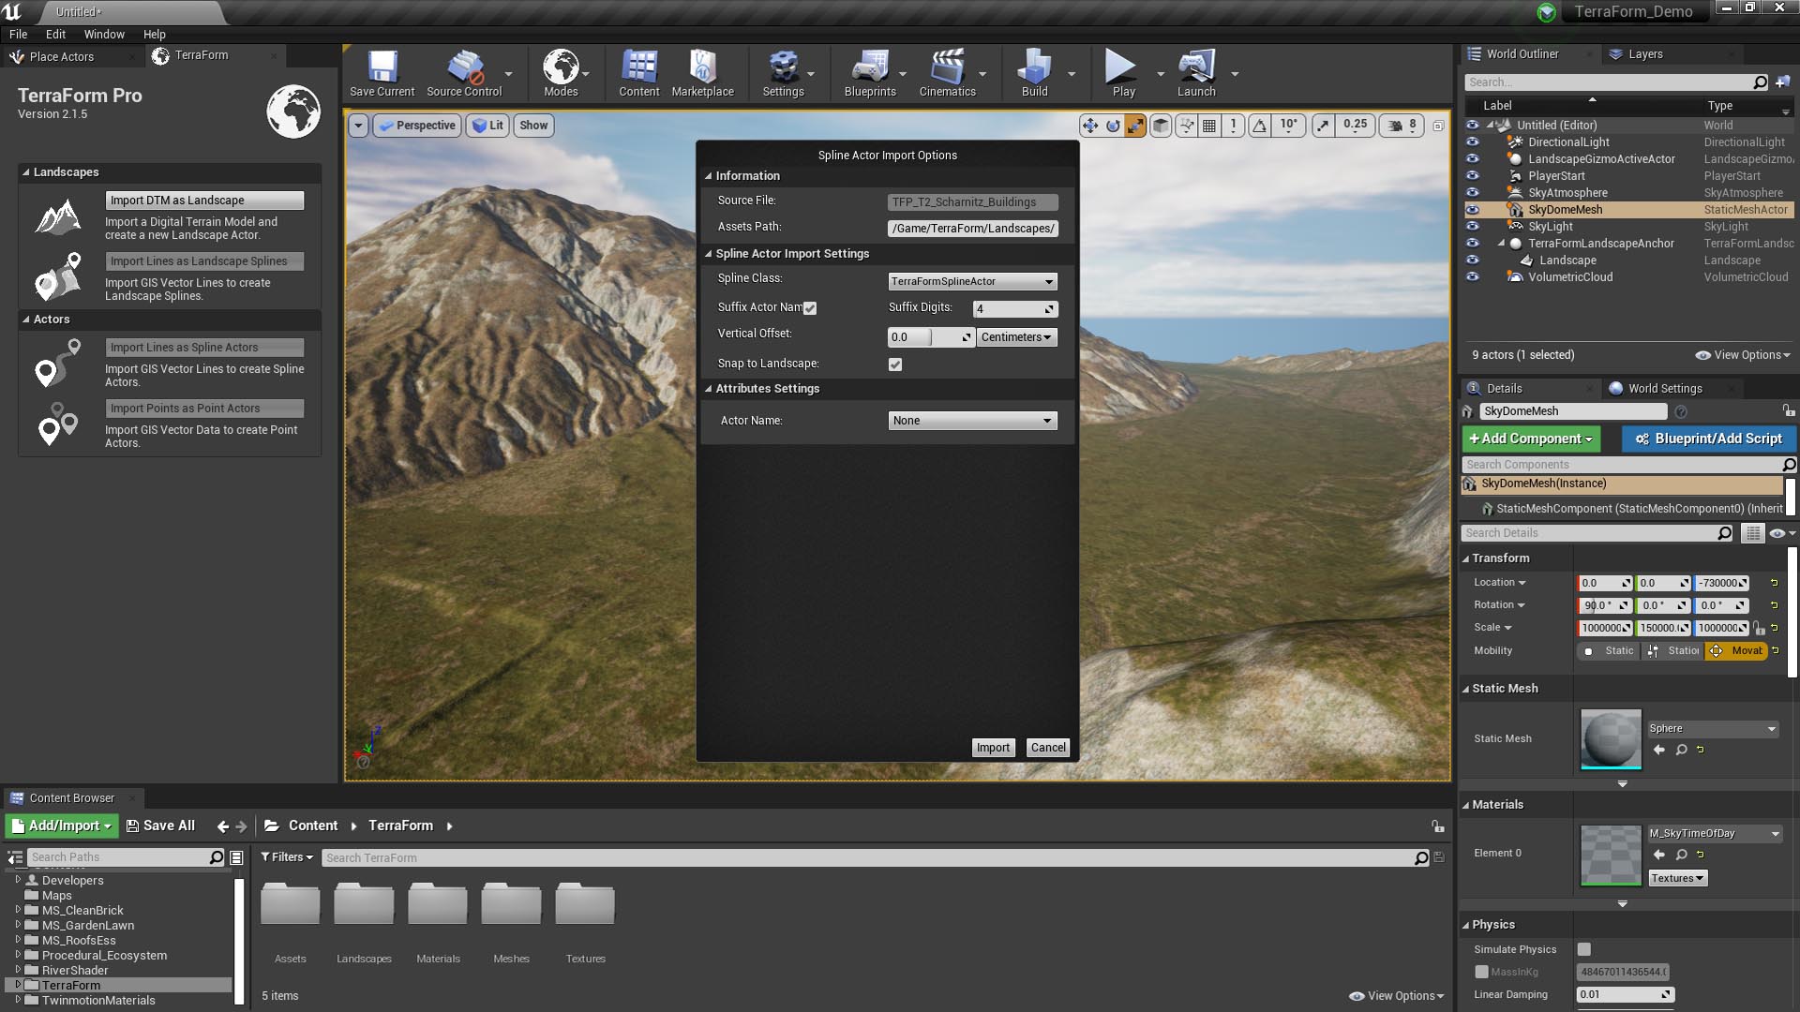1800x1012 pixels.
Task: Click the camera speed icon in viewport
Action: click(1395, 126)
